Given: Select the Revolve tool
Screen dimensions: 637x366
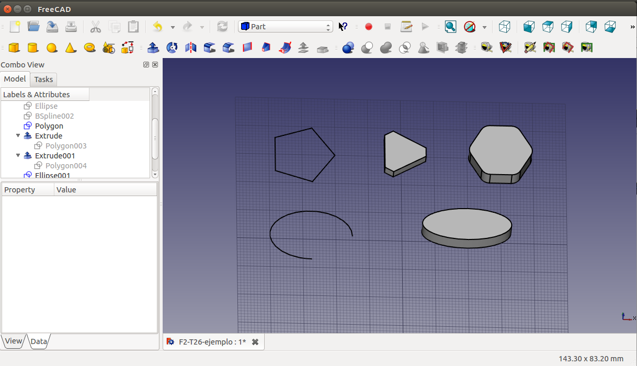Looking at the screenshot, I should [x=172, y=48].
